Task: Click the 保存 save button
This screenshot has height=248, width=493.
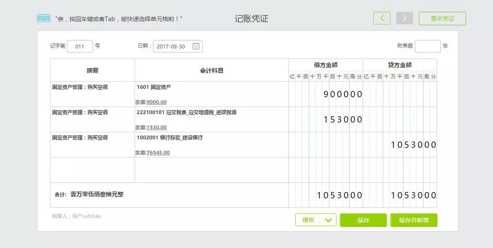Action: click(x=363, y=220)
